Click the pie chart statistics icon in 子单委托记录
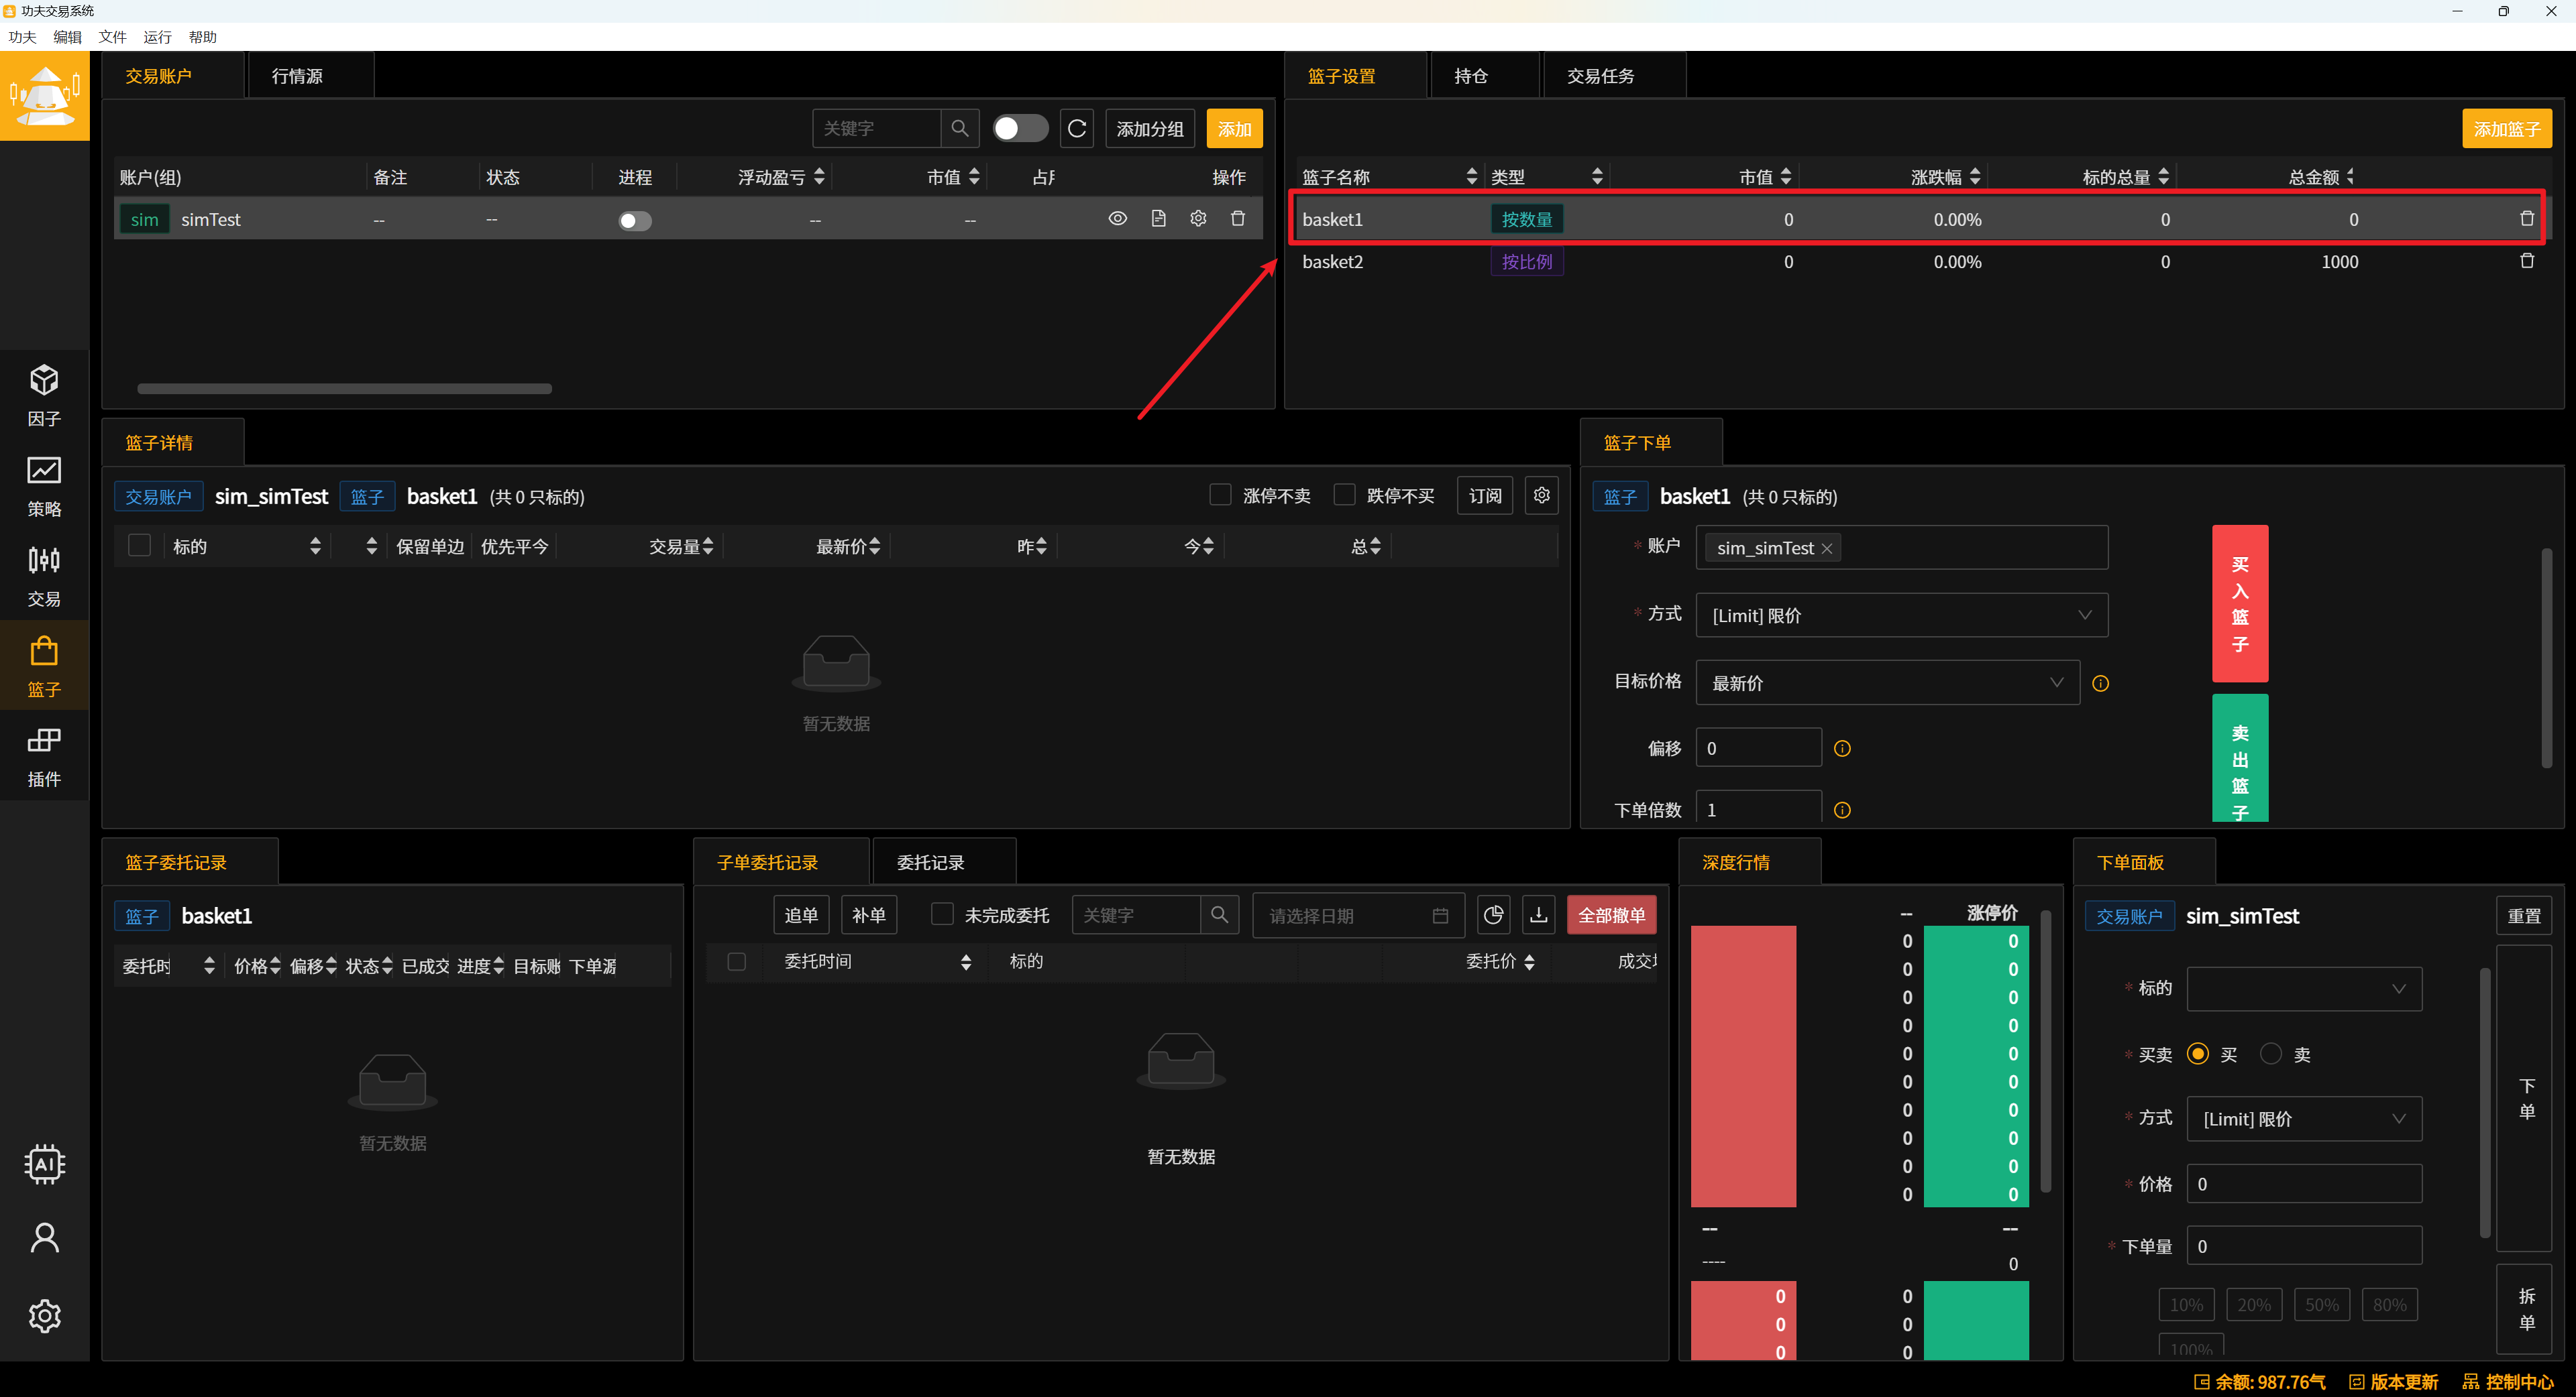 1493,915
